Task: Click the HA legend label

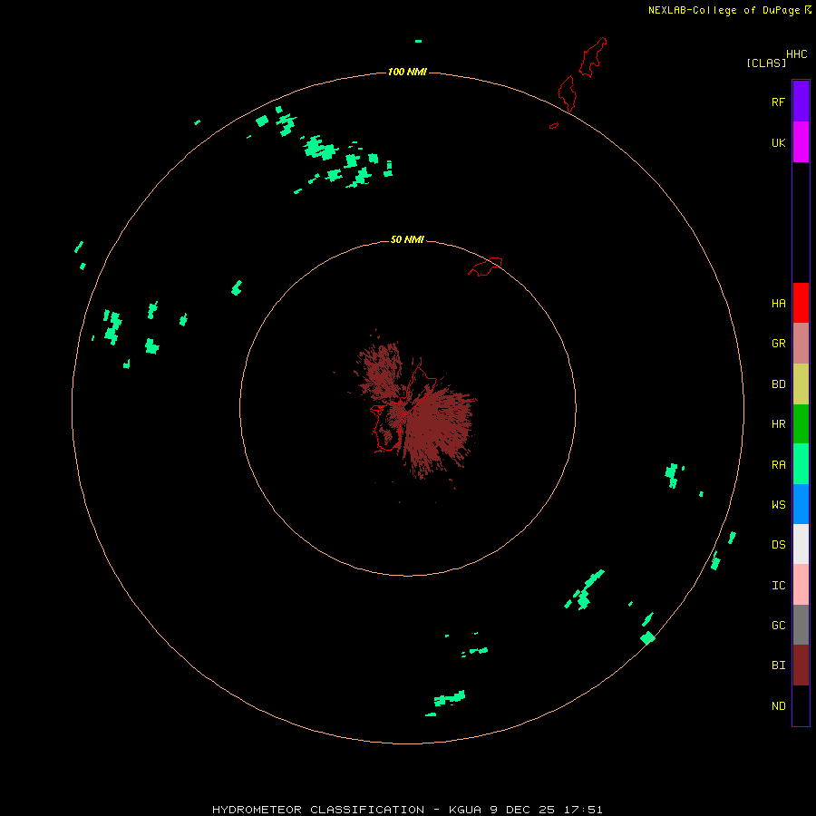Action: [778, 304]
